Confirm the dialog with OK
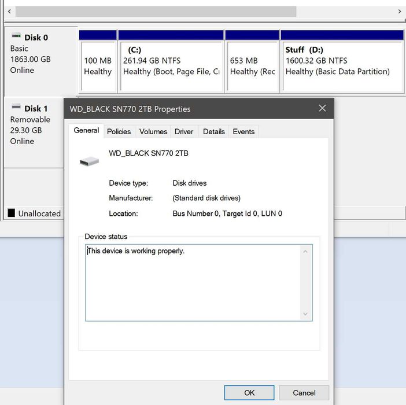Image resolution: width=406 pixels, height=405 pixels. [249, 393]
